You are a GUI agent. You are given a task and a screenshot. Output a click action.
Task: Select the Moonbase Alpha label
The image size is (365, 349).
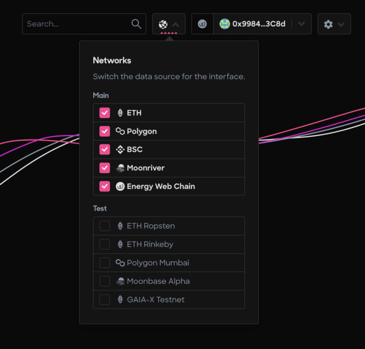point(159,281)
